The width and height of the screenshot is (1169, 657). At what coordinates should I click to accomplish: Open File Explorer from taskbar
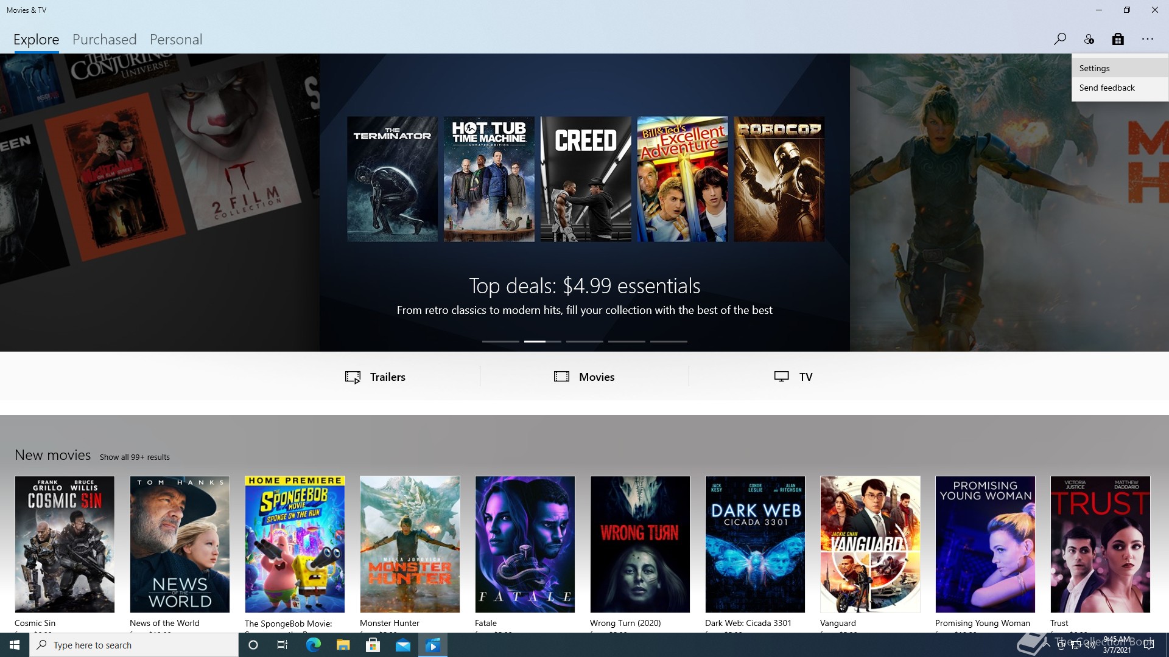click(343, 645)
